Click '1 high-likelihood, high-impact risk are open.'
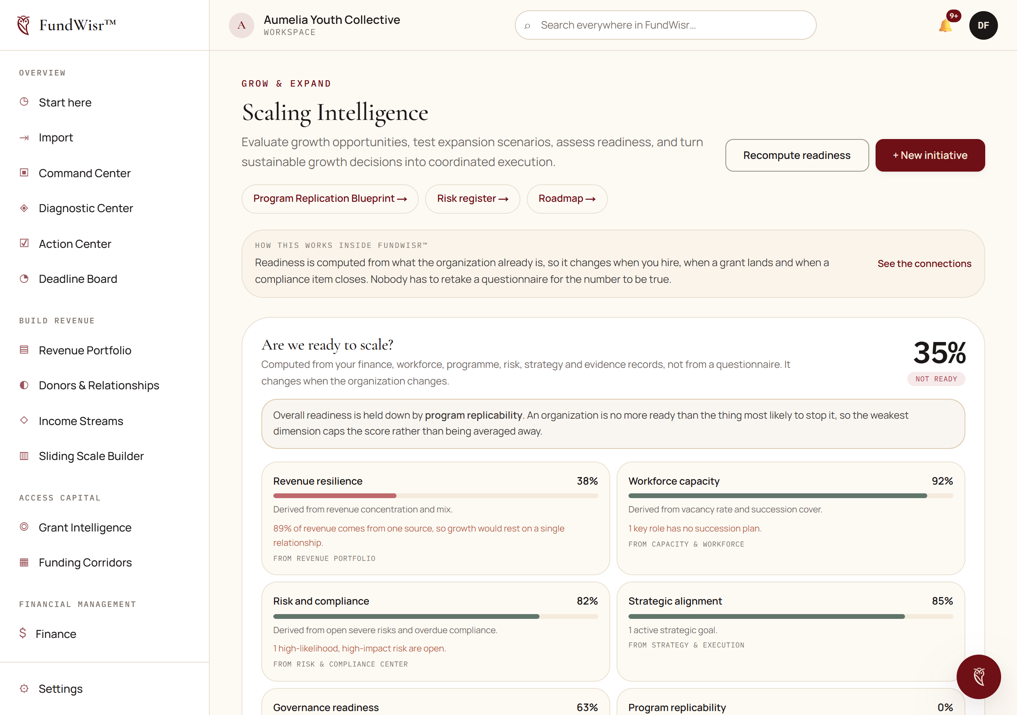Screen dimensions: 1017x715 (360, 649)
